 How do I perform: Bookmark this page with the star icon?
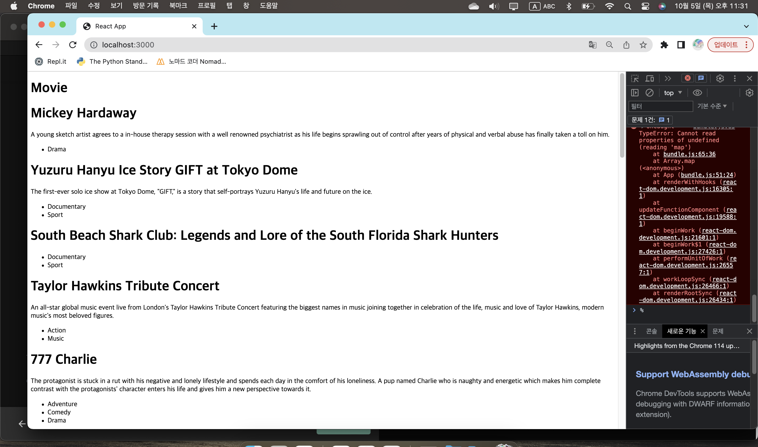[643, 45]
